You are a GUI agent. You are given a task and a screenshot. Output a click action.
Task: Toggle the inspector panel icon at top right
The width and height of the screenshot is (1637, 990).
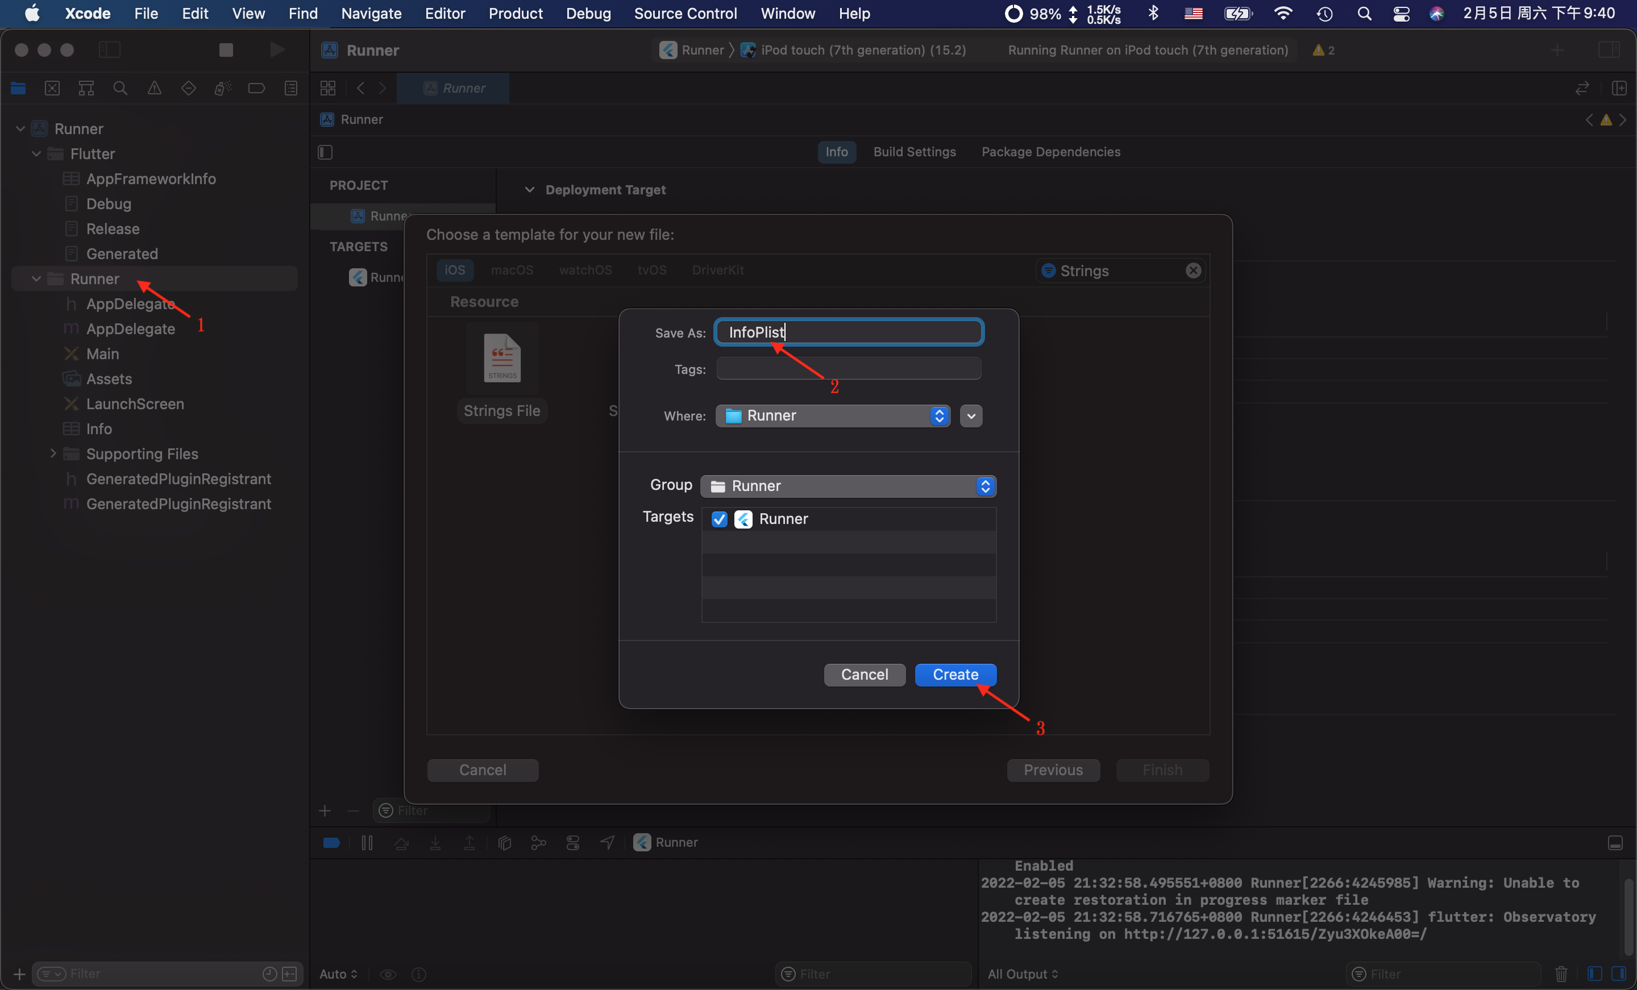pos(1609,50)
